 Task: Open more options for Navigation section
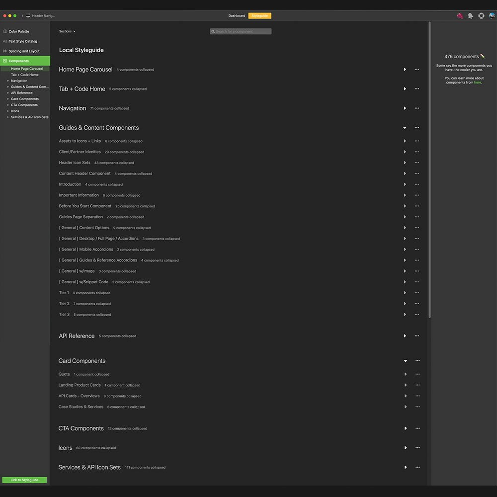pyautogui.click(x=416, y=108)
